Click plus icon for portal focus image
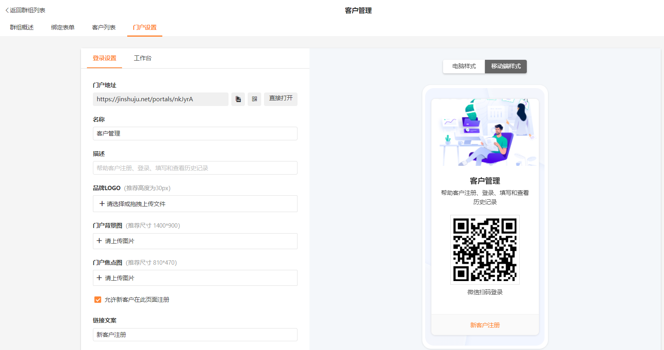This screenshot has height=350, width=664. tap(99, 278)
